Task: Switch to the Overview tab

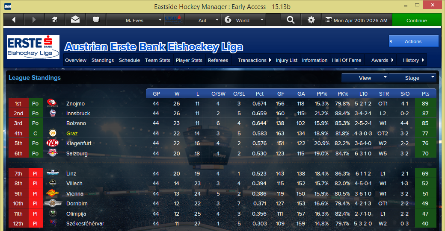Action: pyautogui.click(x=76, y=60)
